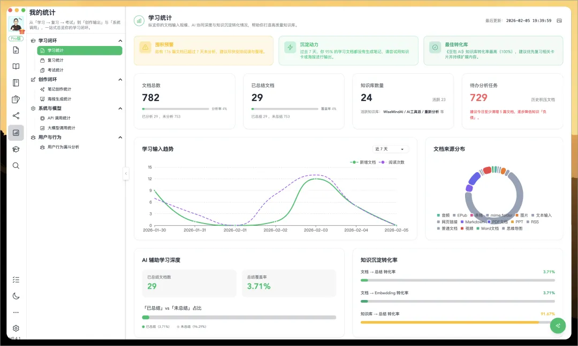Open the graduation cap icon in sidebar
Image resolution: width=578 pixels, height=346 pixels.
pos(16,149)
